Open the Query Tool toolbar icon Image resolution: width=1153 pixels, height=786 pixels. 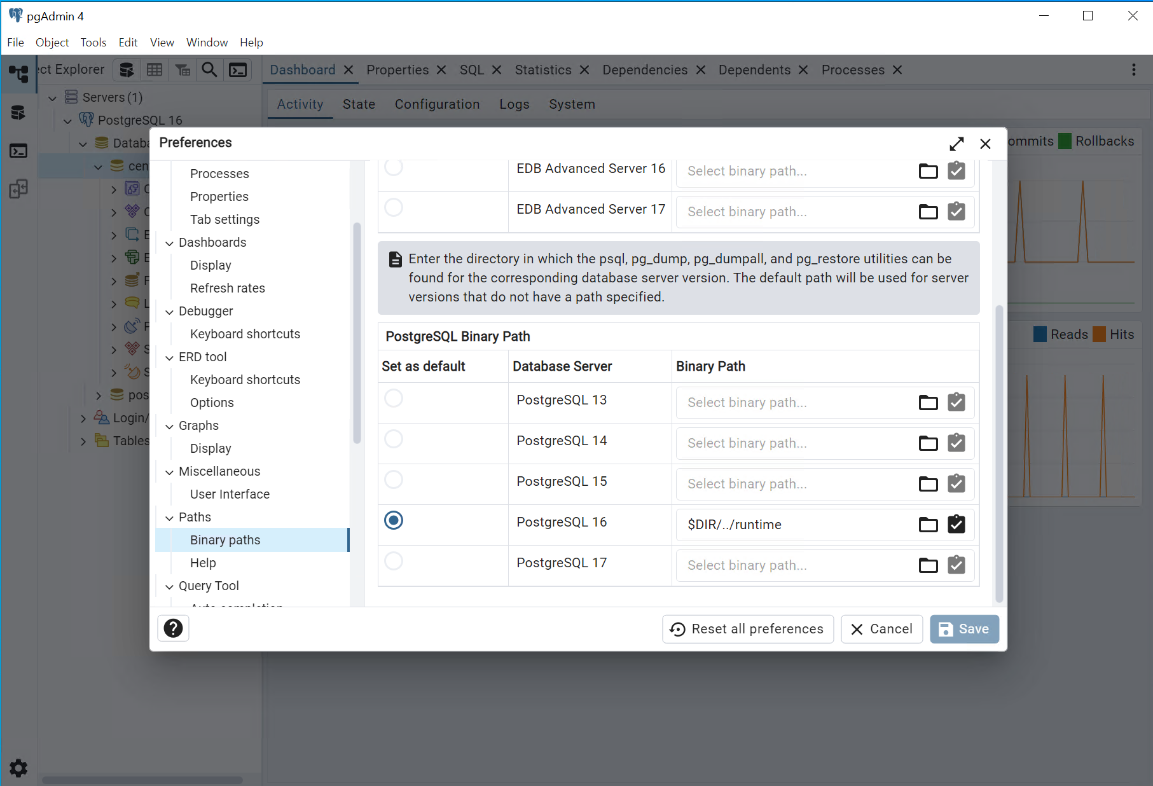click(x=127, y=70)
